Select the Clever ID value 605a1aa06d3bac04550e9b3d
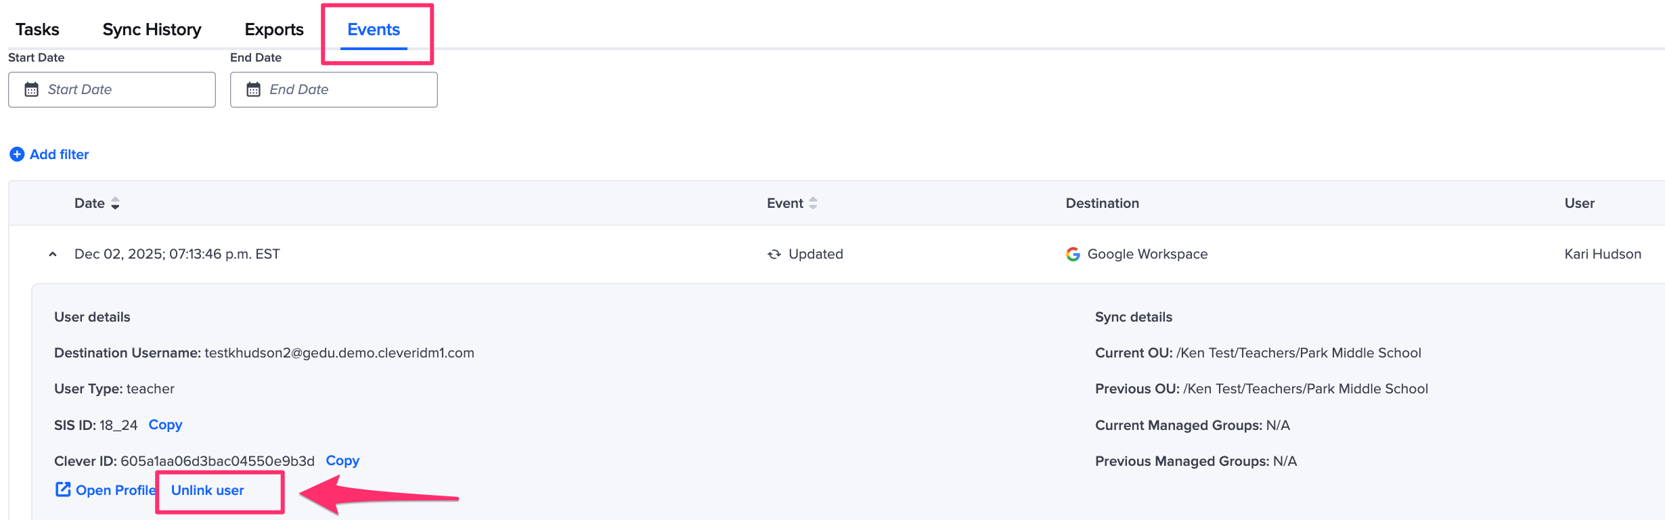Screen dimensions: 1665x520 point(217,461)
